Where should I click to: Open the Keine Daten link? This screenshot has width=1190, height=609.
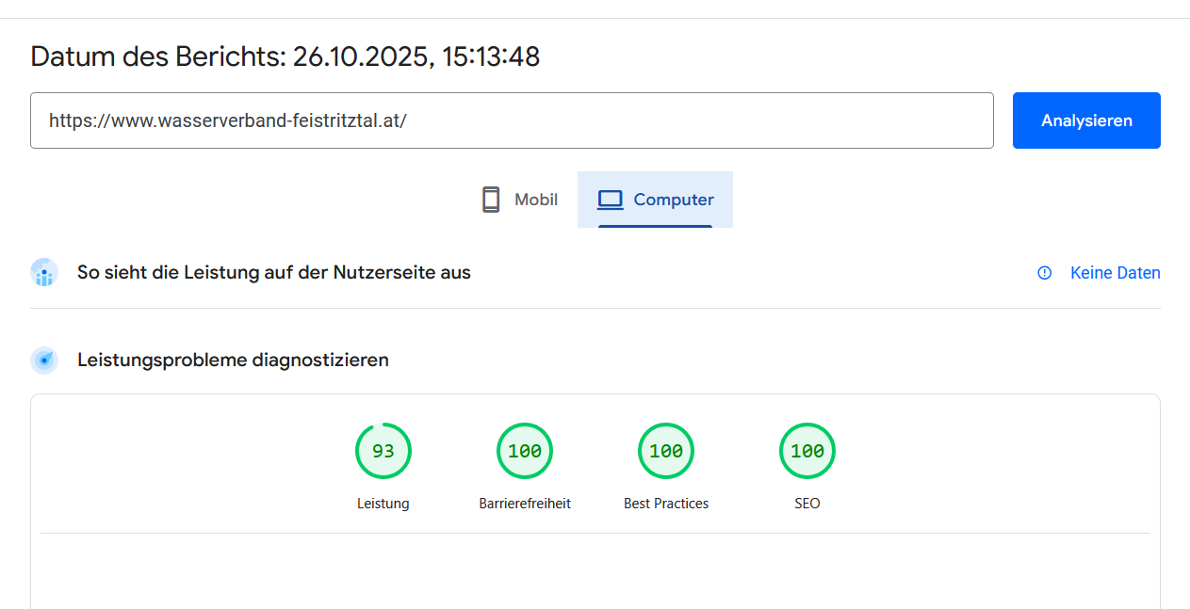tap(1115, 273)
